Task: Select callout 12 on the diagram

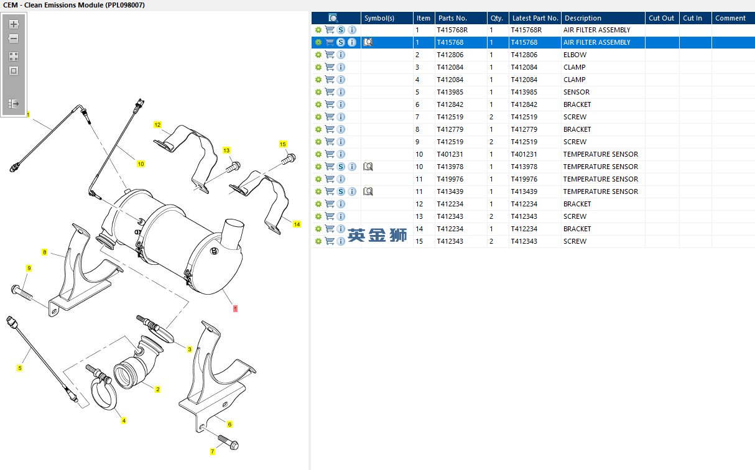Action: 157,125
